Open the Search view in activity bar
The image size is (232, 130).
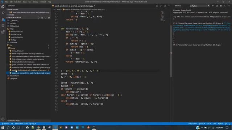(3, 13)
